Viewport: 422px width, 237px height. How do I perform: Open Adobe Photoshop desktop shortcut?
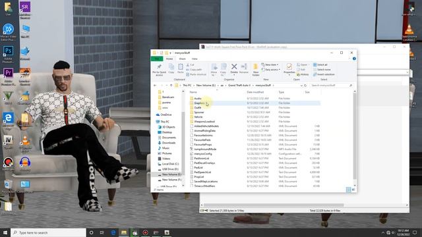click(x=8, y=54)
